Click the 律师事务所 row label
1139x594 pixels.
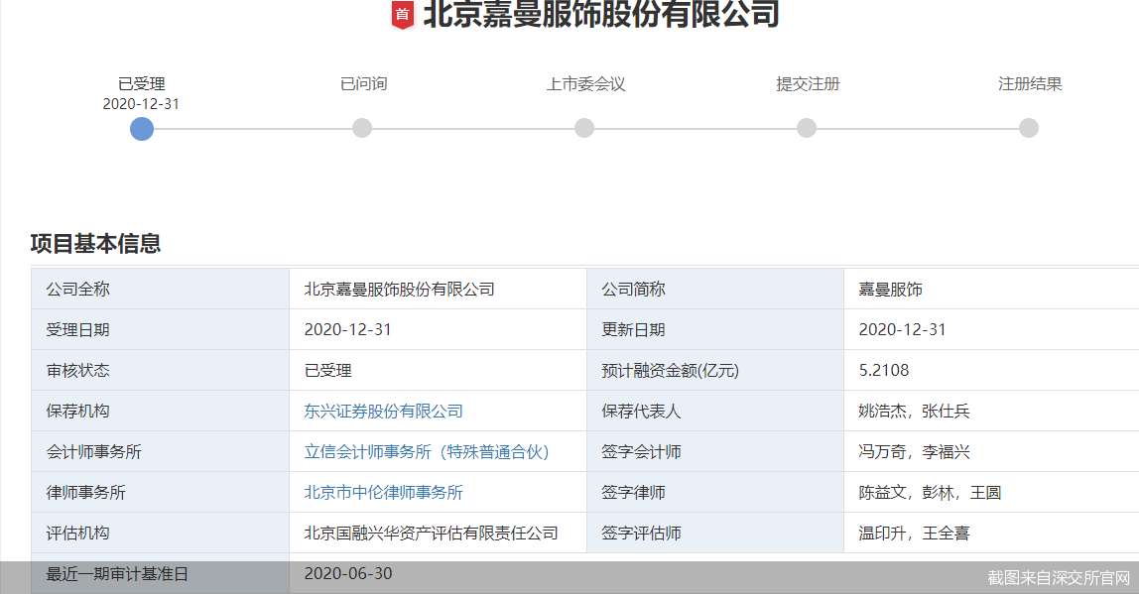click(x=85, y=492)
